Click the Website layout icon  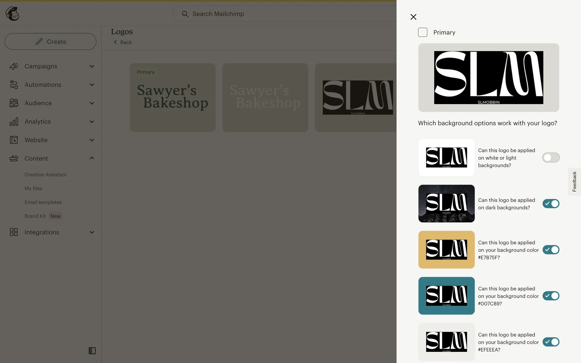[x=14, y=140]
